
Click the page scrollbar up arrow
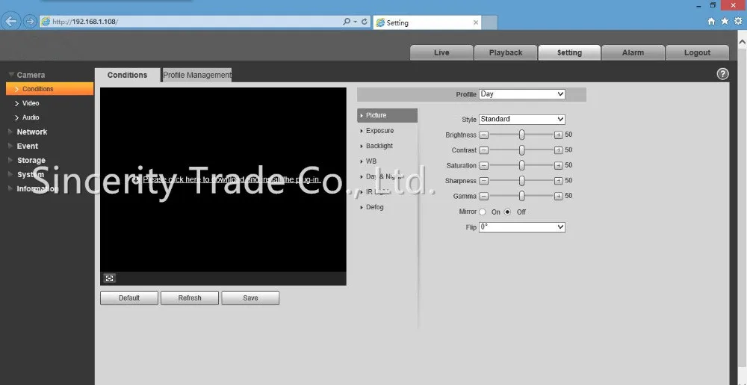tap(743, 42)
